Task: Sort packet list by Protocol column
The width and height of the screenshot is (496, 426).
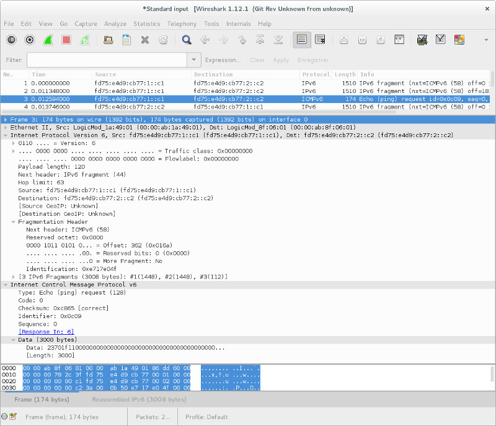Action: 316,74
